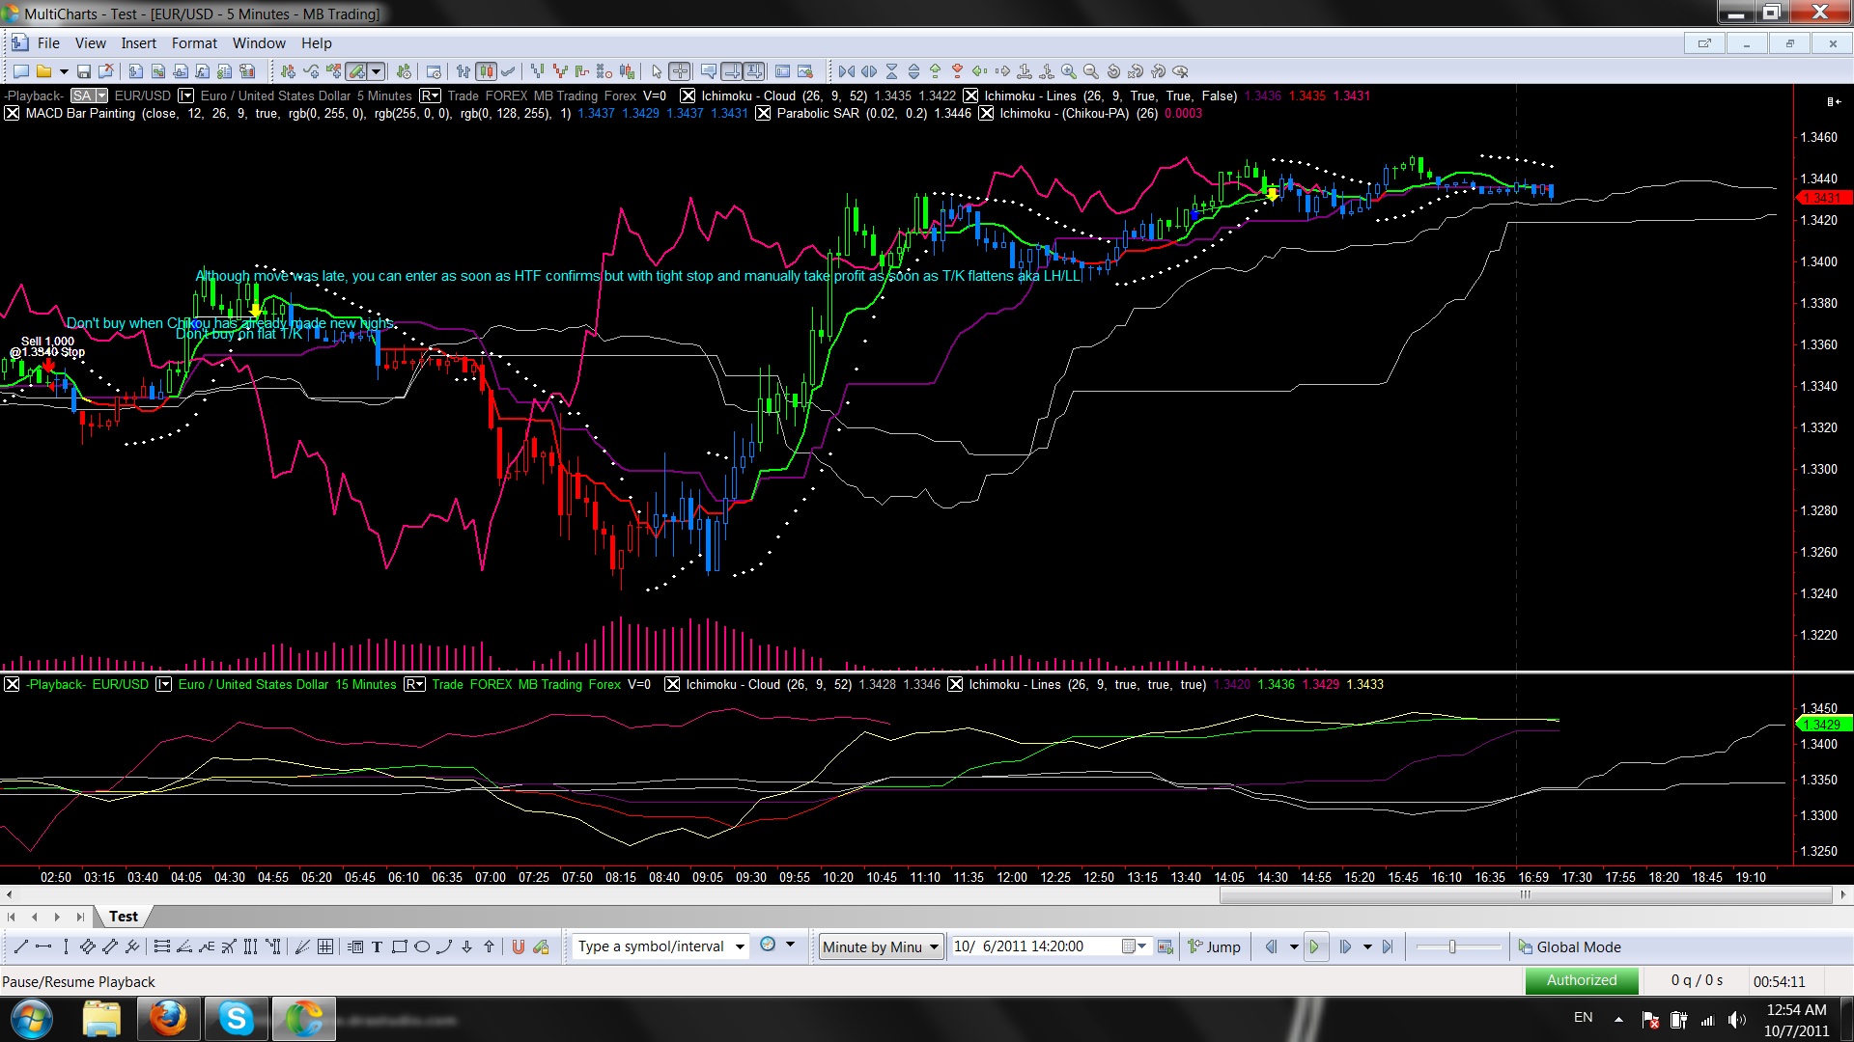This screenshot has height=1042, width=1854.
Task: Click the speaker volume tray icon
Action: (1736, 1020)
